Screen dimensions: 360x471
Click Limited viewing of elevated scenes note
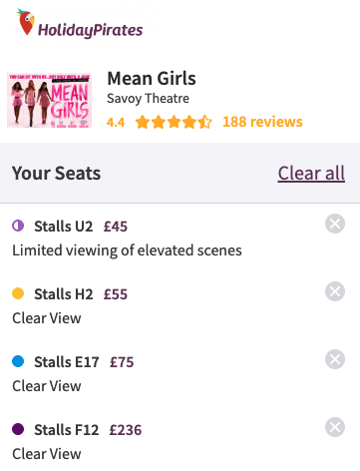(127, 250)
